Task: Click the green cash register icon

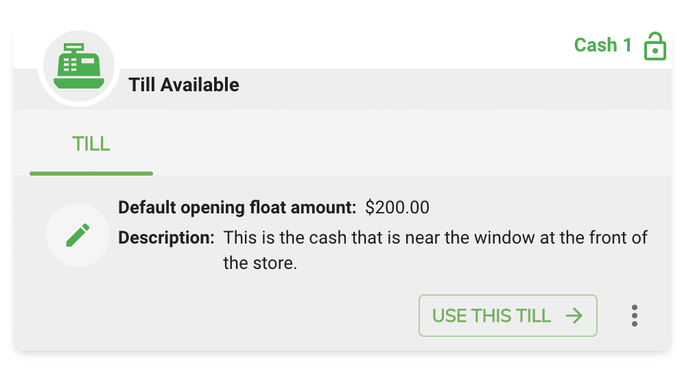Action: click(79, 66)
